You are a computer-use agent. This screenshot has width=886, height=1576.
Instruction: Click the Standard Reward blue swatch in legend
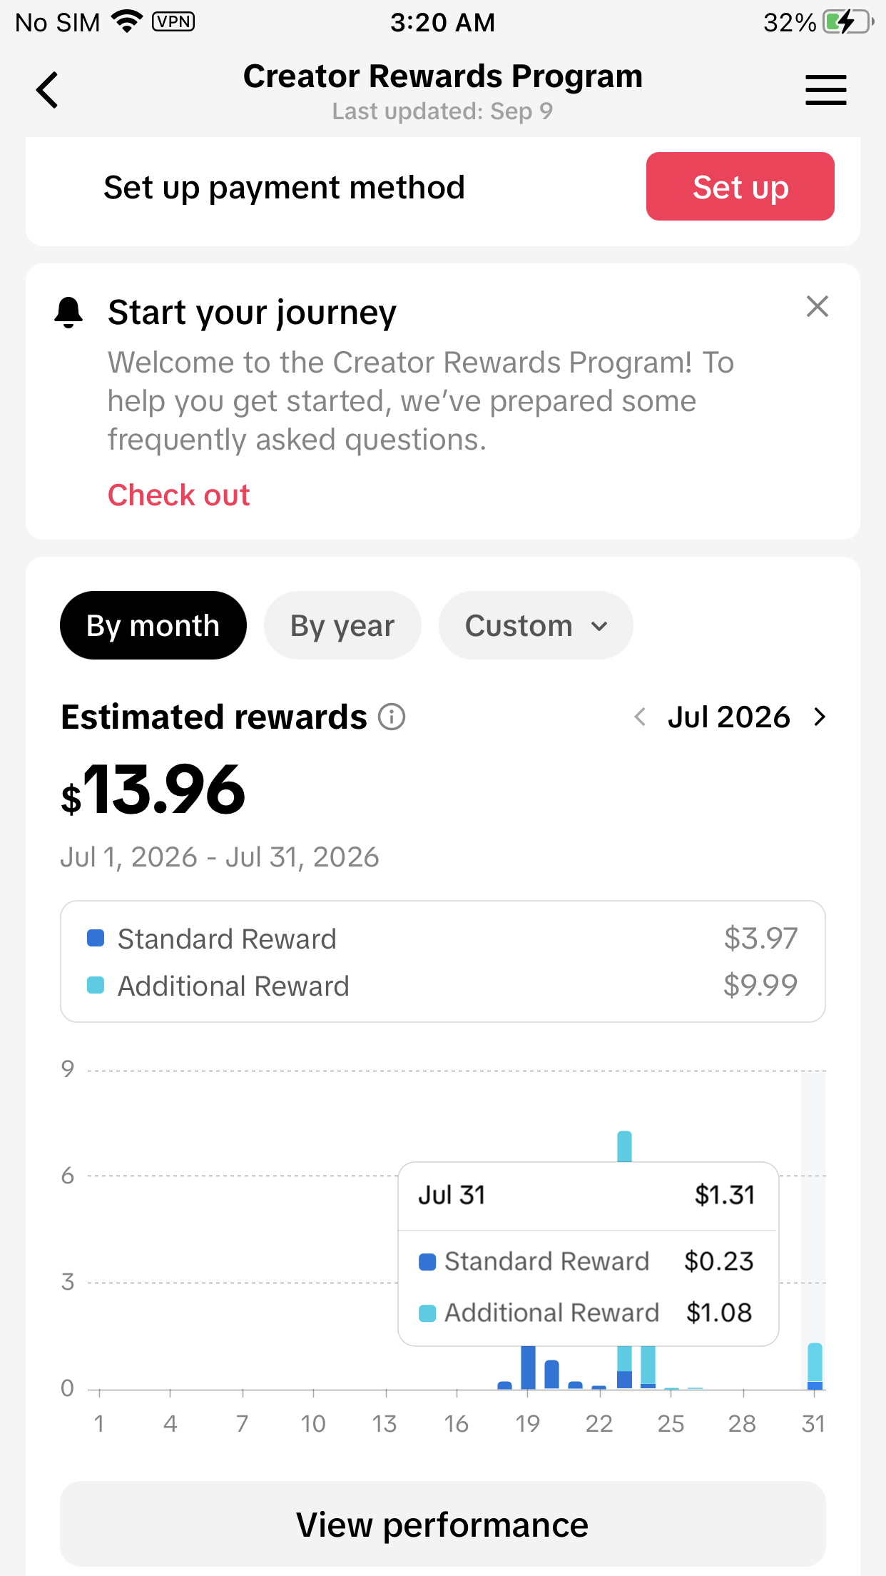coord(96,938)
